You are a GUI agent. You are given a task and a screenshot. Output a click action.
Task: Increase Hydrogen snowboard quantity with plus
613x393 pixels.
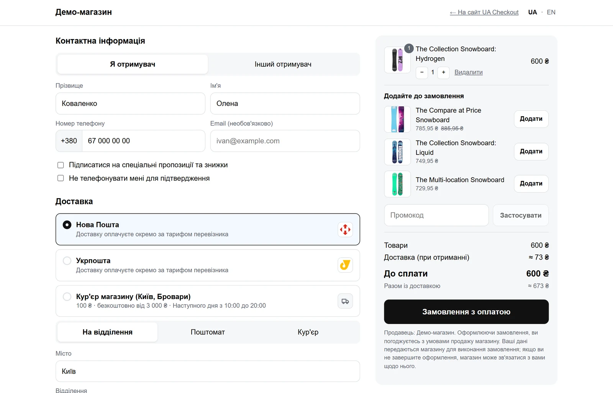pos(443,72)
